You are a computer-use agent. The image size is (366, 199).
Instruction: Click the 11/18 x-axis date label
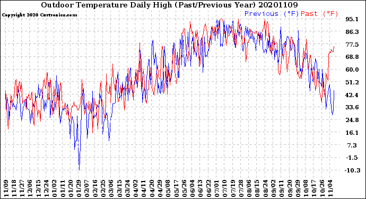(14, 188)
